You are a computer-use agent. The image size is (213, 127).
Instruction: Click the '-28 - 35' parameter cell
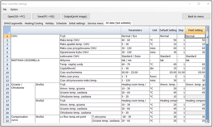[x=135, y=117]
